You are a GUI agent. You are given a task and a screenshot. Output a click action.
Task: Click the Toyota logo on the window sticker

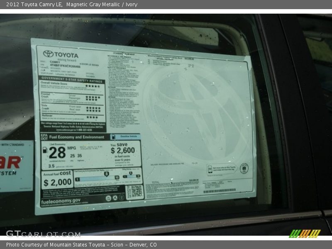pyautogui.click(x=48, y=54)
